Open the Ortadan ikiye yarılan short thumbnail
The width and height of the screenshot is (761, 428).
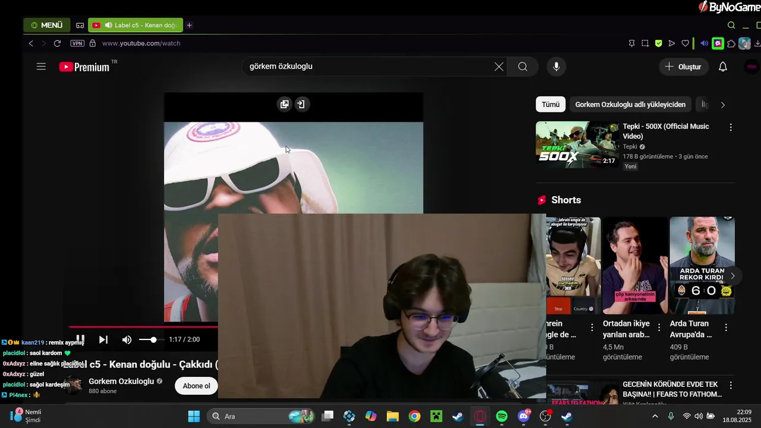tap(634, 265)
